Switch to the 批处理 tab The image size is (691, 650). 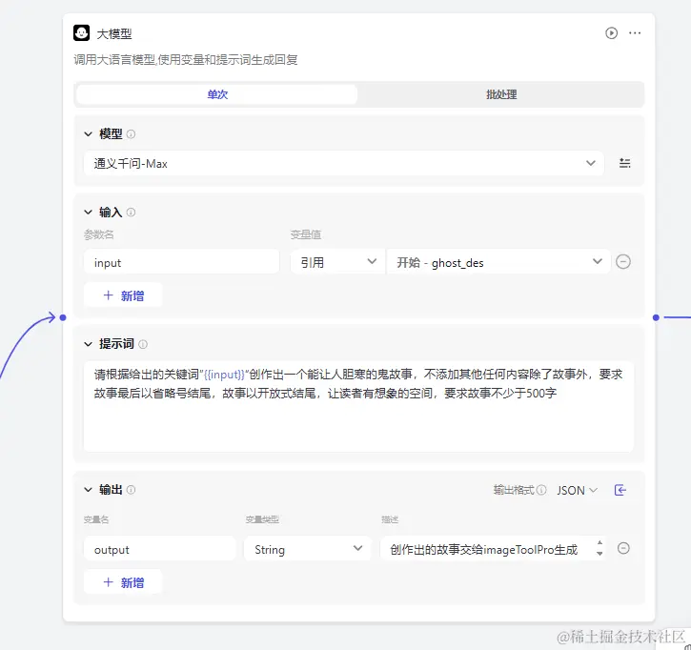(x=501, y=94)
